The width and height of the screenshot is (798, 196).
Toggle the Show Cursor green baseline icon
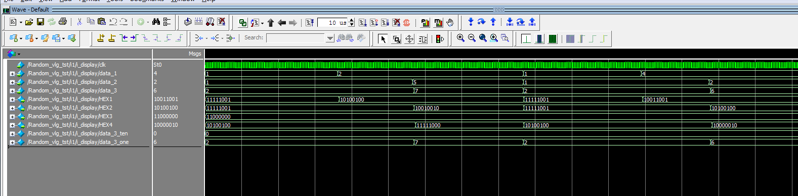[x=526, y=39]
